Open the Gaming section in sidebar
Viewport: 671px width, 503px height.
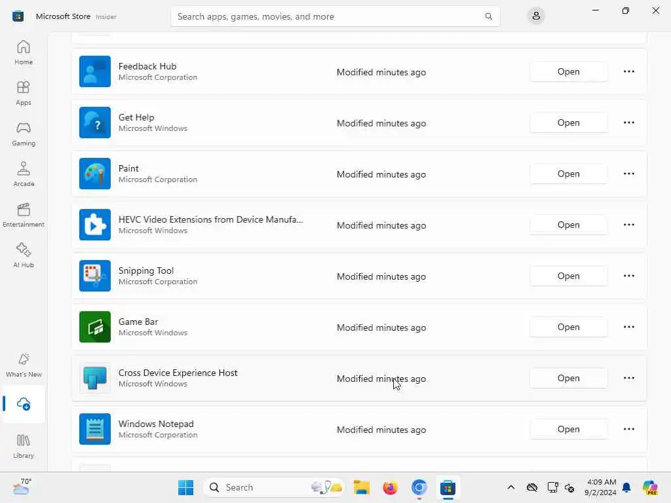tap(24, 134)
